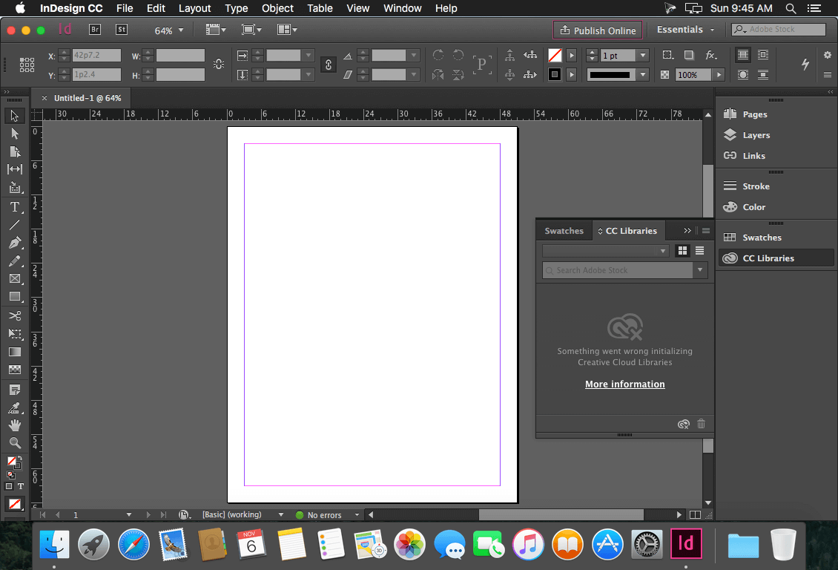Select the Type tool
This screenshot has width=838, height=570.
coord(15,206)
